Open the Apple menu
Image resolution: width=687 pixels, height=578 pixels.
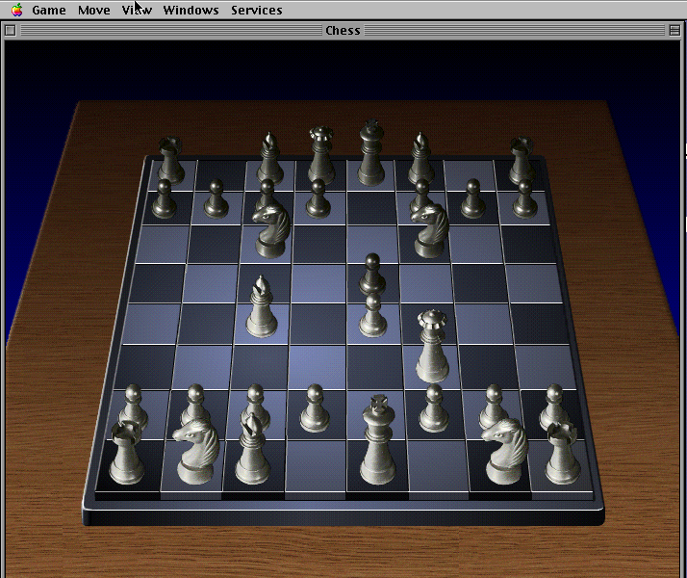16,10
